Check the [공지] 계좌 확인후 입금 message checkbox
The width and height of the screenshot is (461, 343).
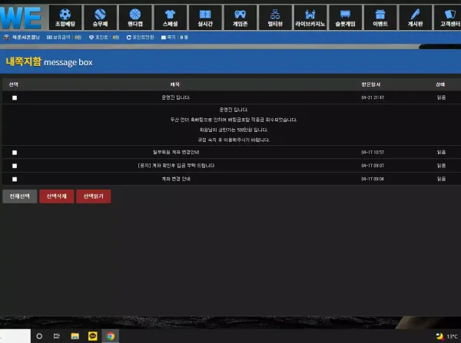(x=15, y=166)
